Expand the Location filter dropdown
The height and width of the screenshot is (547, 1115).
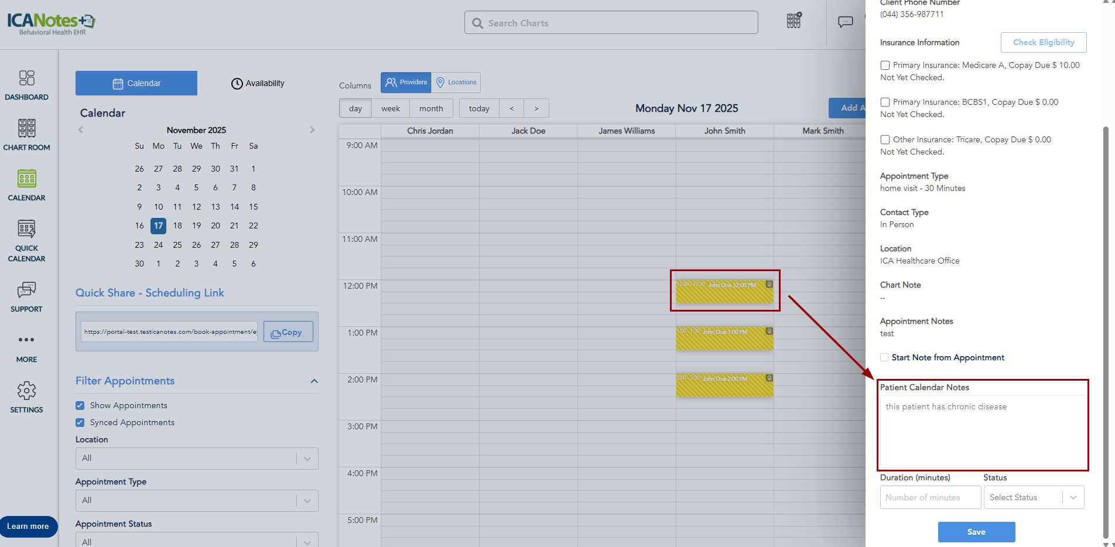197,459
